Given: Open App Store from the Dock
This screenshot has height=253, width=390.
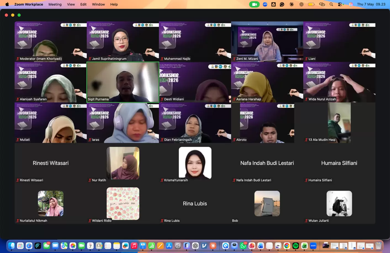Looking at the screenshot, I should tap(169, 246).
